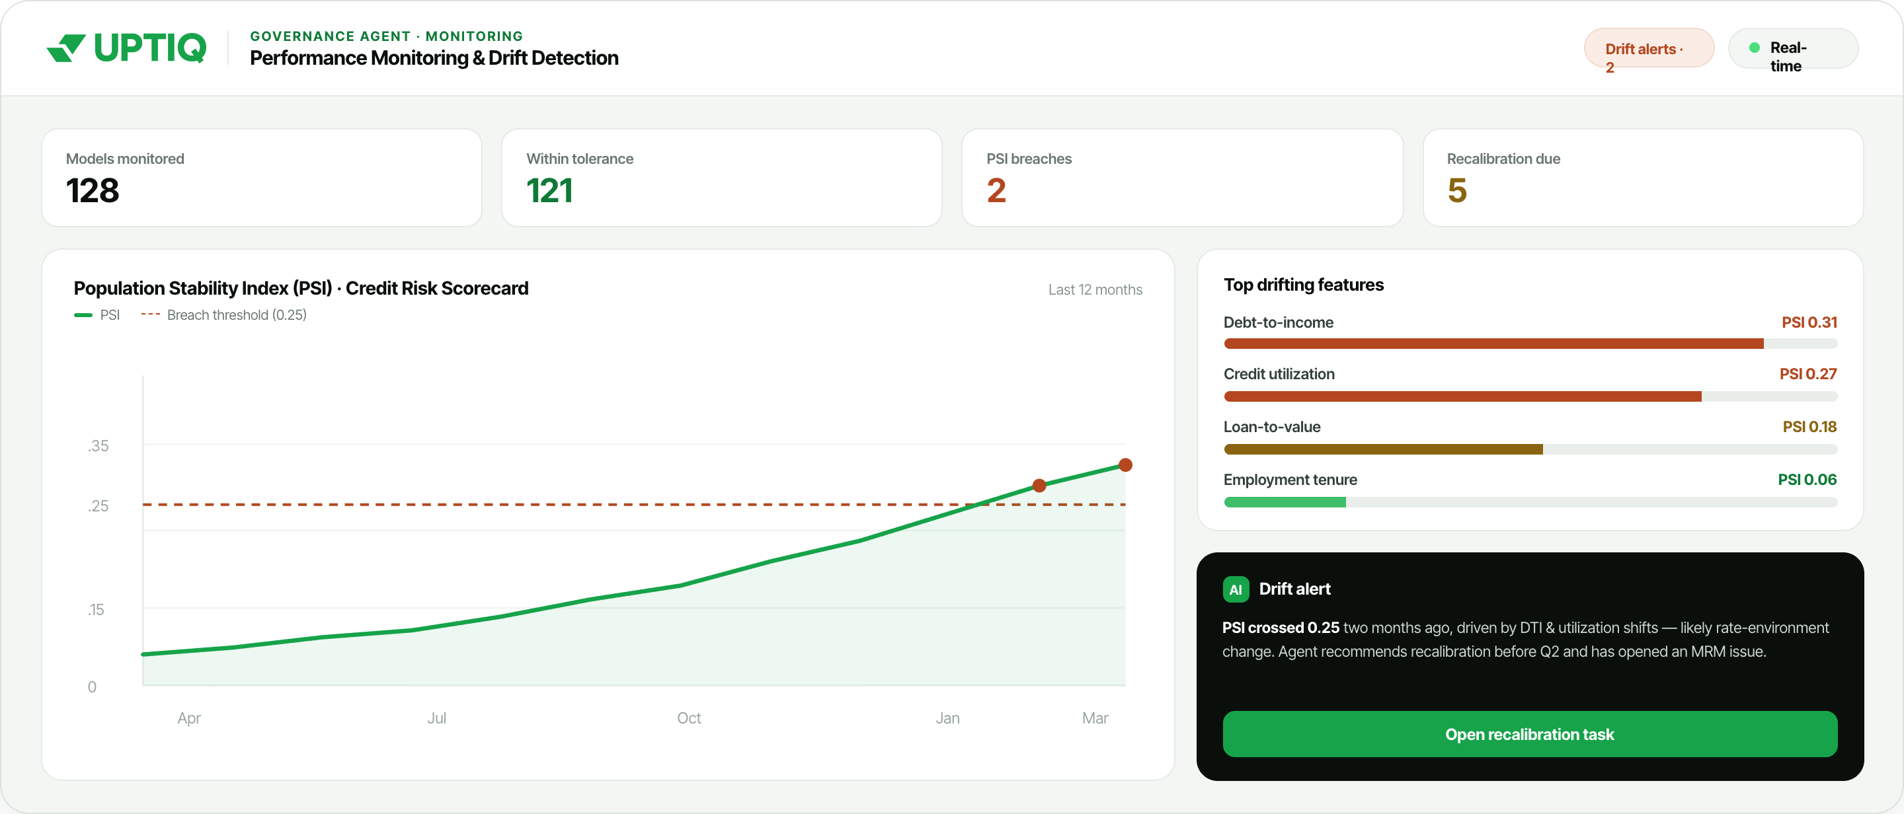Screen dimensions: 1904x814
Task: Open the Within tolerance card
Action: 721,178
